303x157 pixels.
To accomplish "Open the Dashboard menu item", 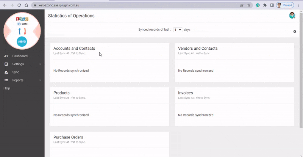I will click(x=20, y=56).
